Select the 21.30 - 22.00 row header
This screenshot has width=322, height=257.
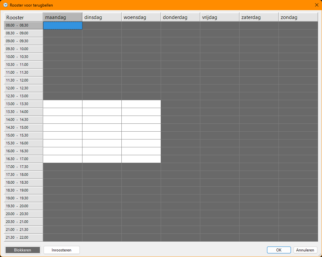coord(24,237)
